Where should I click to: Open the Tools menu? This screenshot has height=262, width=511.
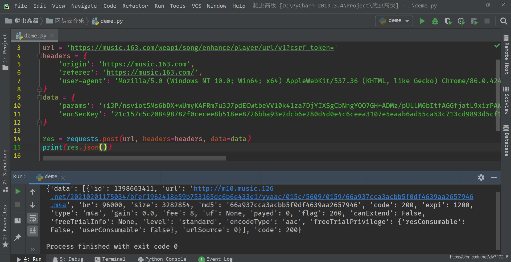[178, 6]
